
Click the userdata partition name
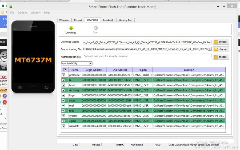click(x=74, y=126)
